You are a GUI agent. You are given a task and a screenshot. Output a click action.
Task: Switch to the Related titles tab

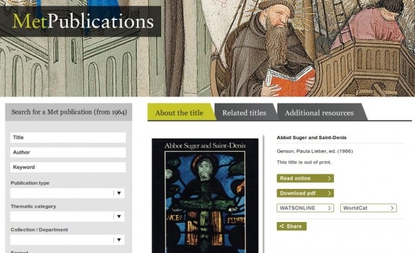point(244,112)
